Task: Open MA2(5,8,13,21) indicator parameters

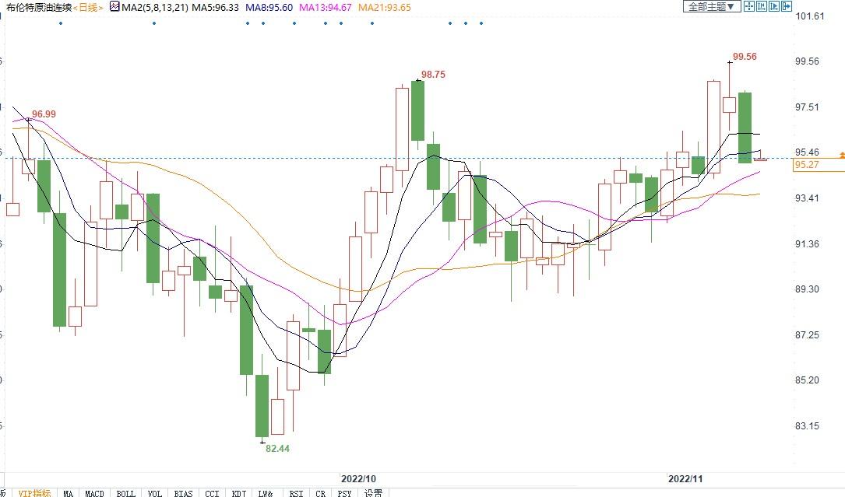Action: coord(154,7)
